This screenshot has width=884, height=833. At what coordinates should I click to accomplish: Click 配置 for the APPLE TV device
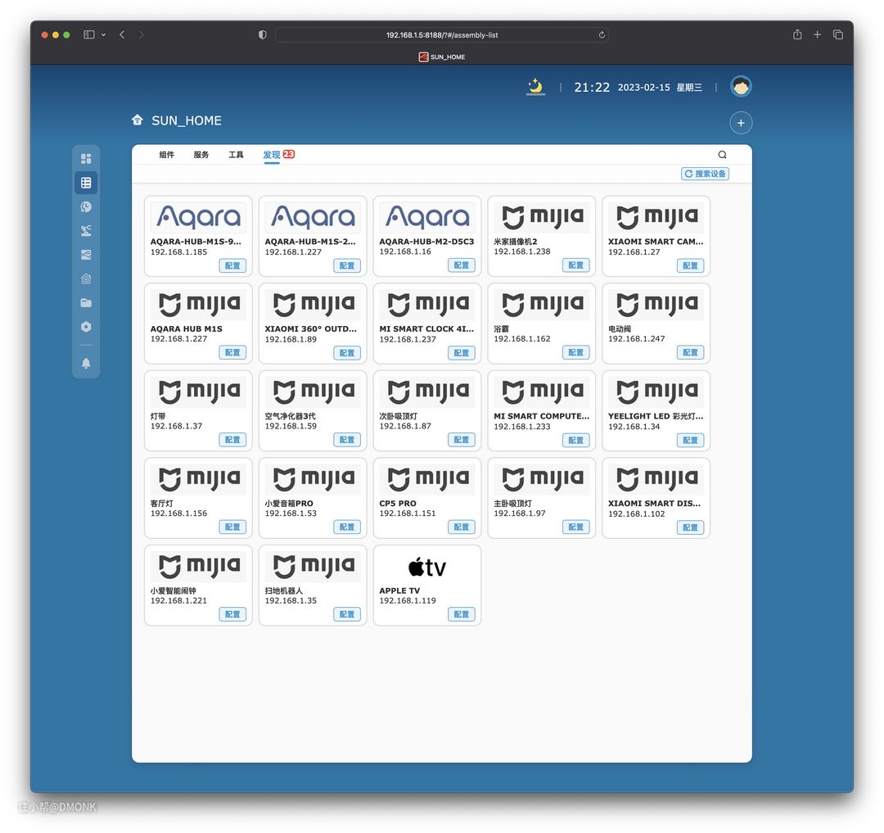tap(462, 614)
